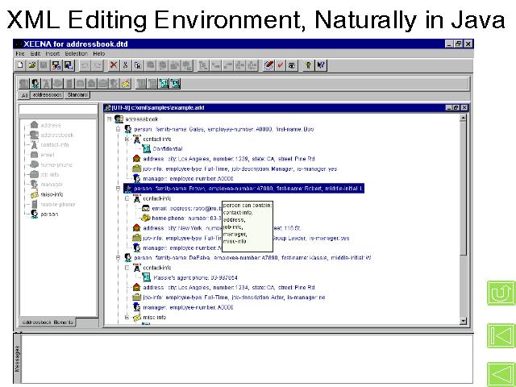Click the cyan icon beside Kassie's agent phone
The image size is (516, 387).
[x=146, y=277]
